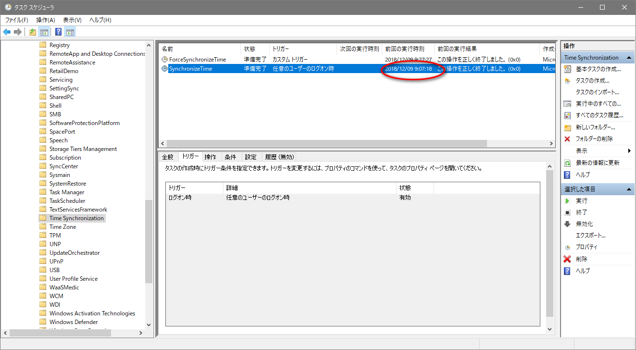The image size is (636, 350).
Task: Select the ForceSynchronizeTime task row
Action: [x=197, y=60]
